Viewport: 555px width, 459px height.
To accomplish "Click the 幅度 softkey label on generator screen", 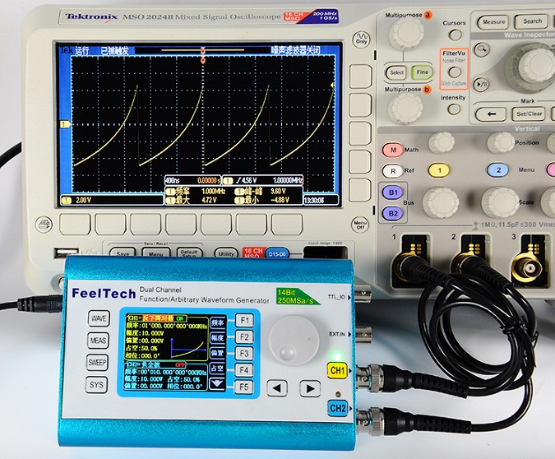I will click(x=217, y=338).
